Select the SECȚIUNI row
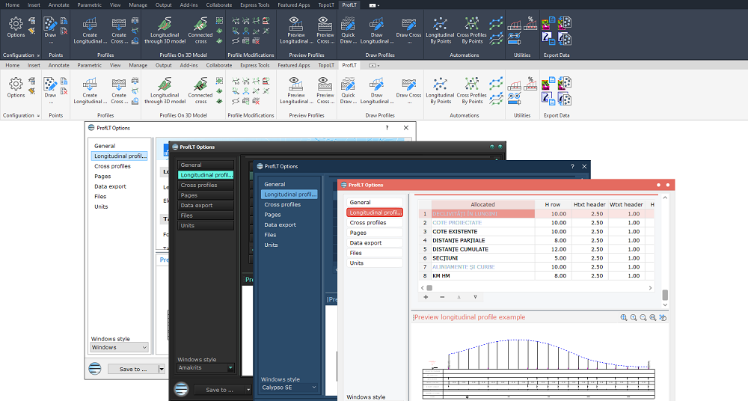Viewport: 748px width, 401px height. click(x=536, y=258)
